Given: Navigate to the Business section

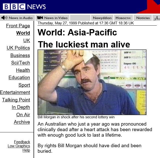Looking at the screenshot, I should [x=20, y=55].
